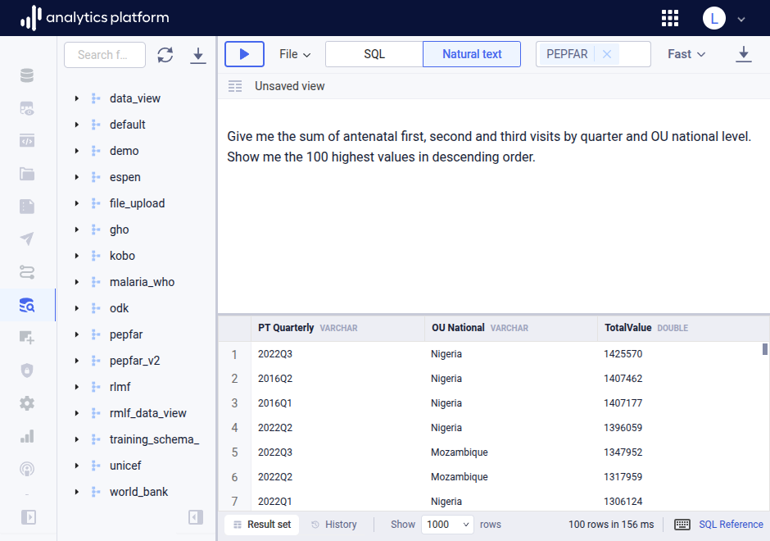This screenshot has width=770, height=541.
Task: Select the odk schema
Action: pyautogui.click(x=119, y=308)
